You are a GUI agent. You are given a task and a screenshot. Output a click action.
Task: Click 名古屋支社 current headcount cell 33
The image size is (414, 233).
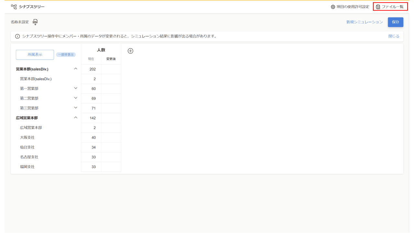coord(91,157)
